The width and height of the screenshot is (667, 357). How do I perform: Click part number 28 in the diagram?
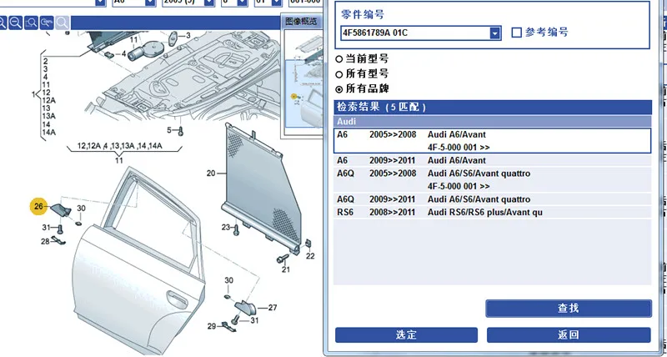coord(46,242)
